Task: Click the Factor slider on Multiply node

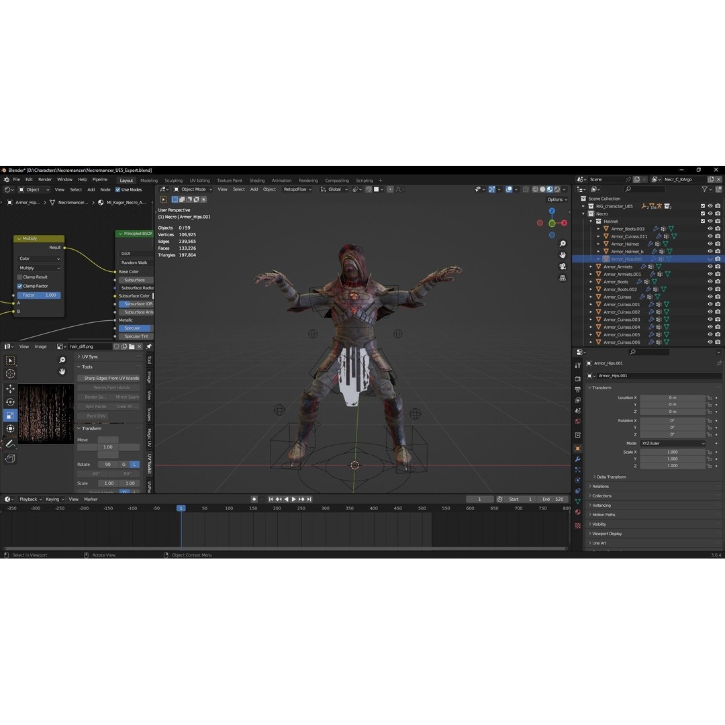Action: [39, 295]
